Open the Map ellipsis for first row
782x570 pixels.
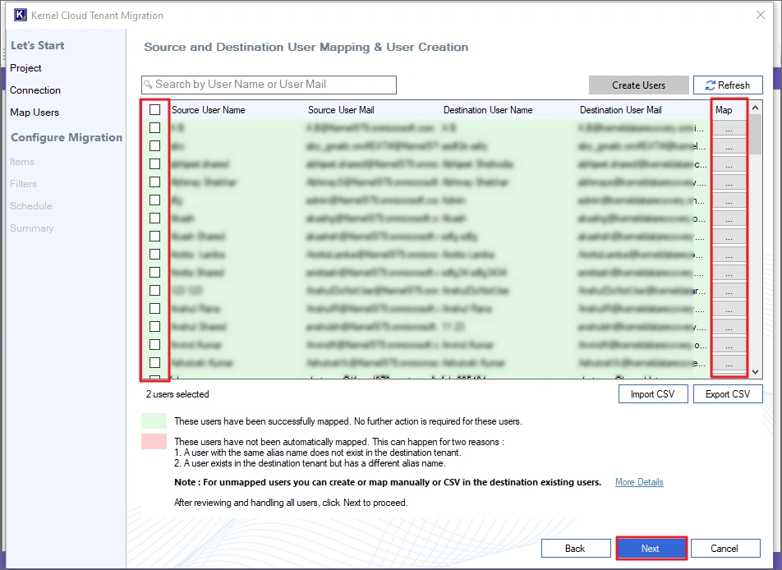pyautogui.click(x=729, y=128)
